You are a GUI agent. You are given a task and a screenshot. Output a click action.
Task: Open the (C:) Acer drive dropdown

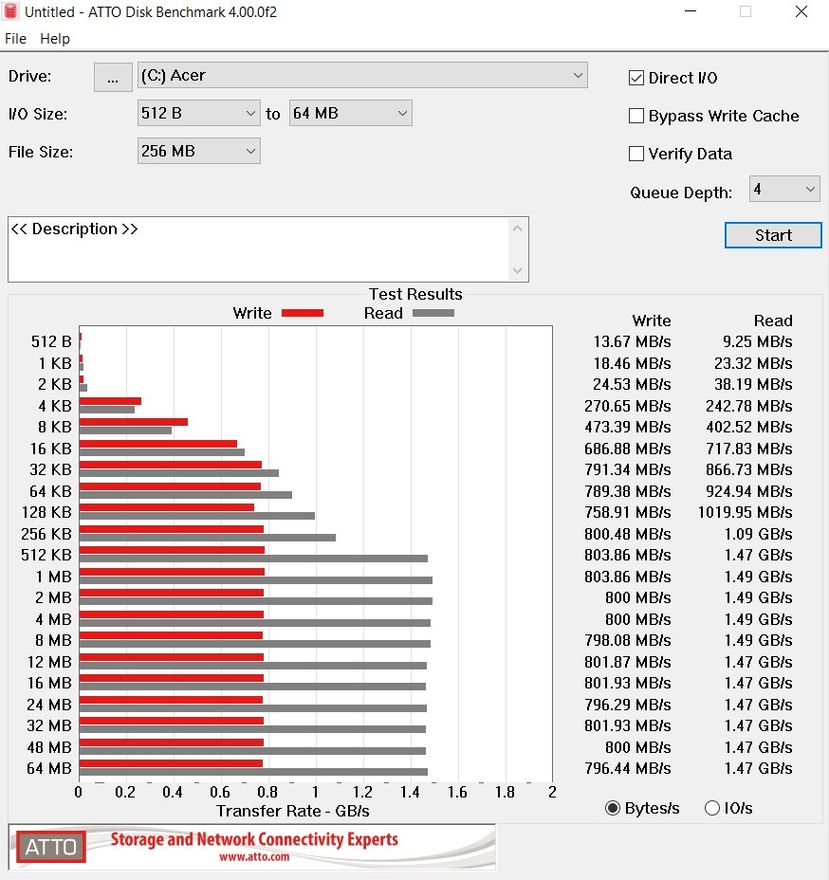point(362,75)
